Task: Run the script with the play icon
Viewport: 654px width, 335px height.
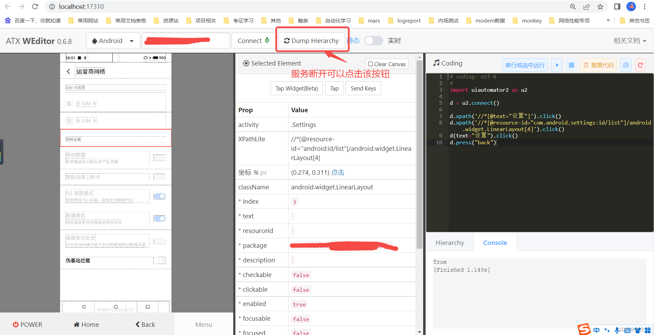Action: pos(557,65)
